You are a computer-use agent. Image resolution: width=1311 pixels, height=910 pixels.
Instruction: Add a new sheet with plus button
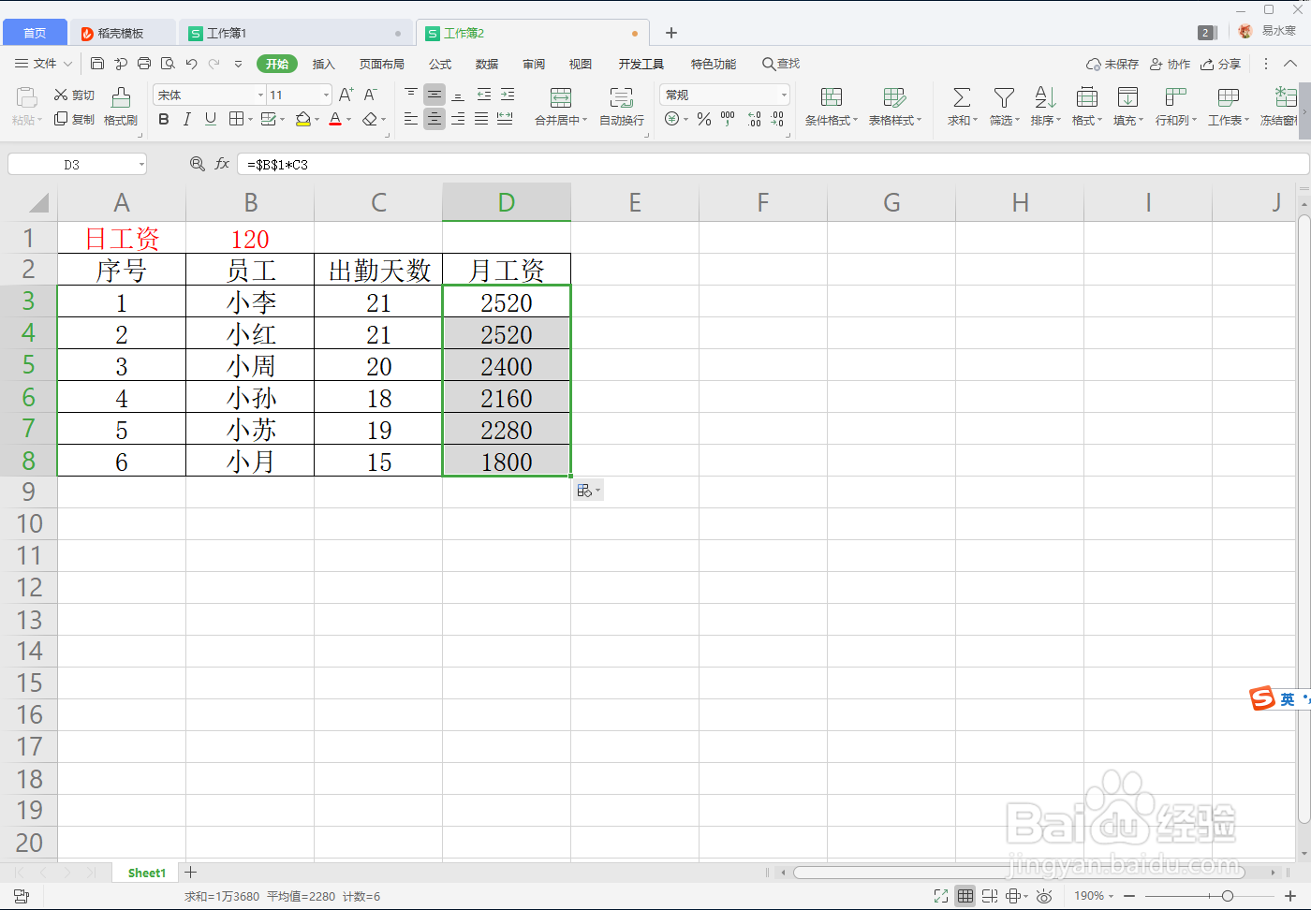click(x=191, y=872)
